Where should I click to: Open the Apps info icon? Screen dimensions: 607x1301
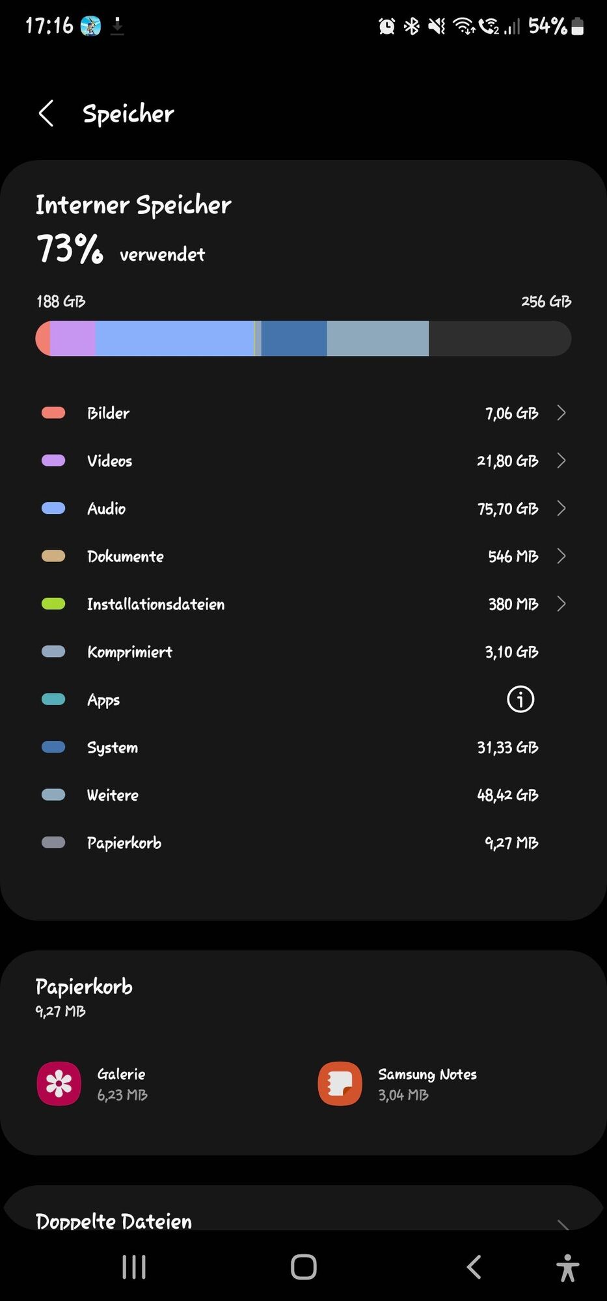(520, 699)
